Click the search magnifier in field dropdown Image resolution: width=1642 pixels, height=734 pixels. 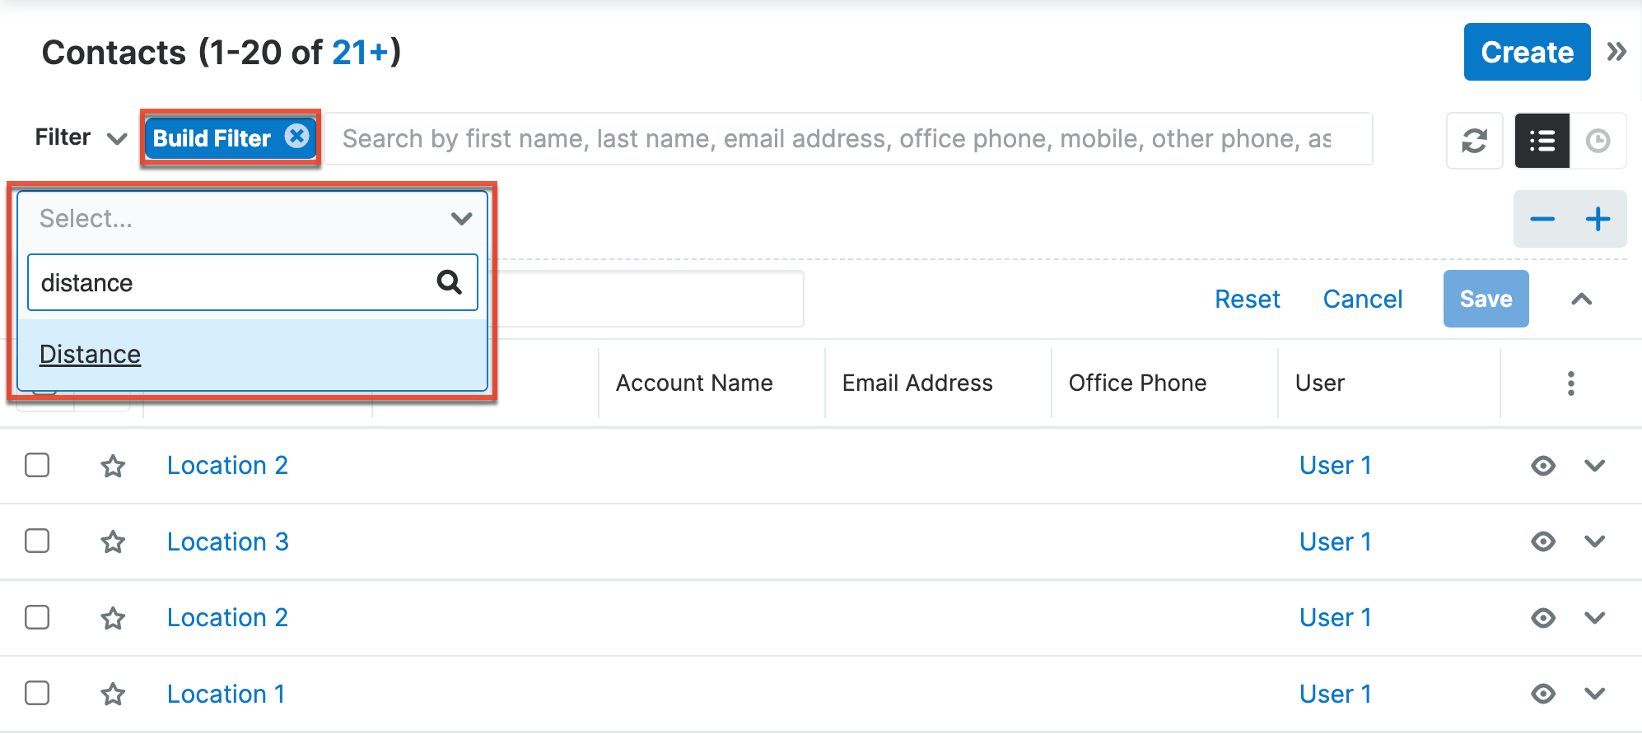coord(449,282)
